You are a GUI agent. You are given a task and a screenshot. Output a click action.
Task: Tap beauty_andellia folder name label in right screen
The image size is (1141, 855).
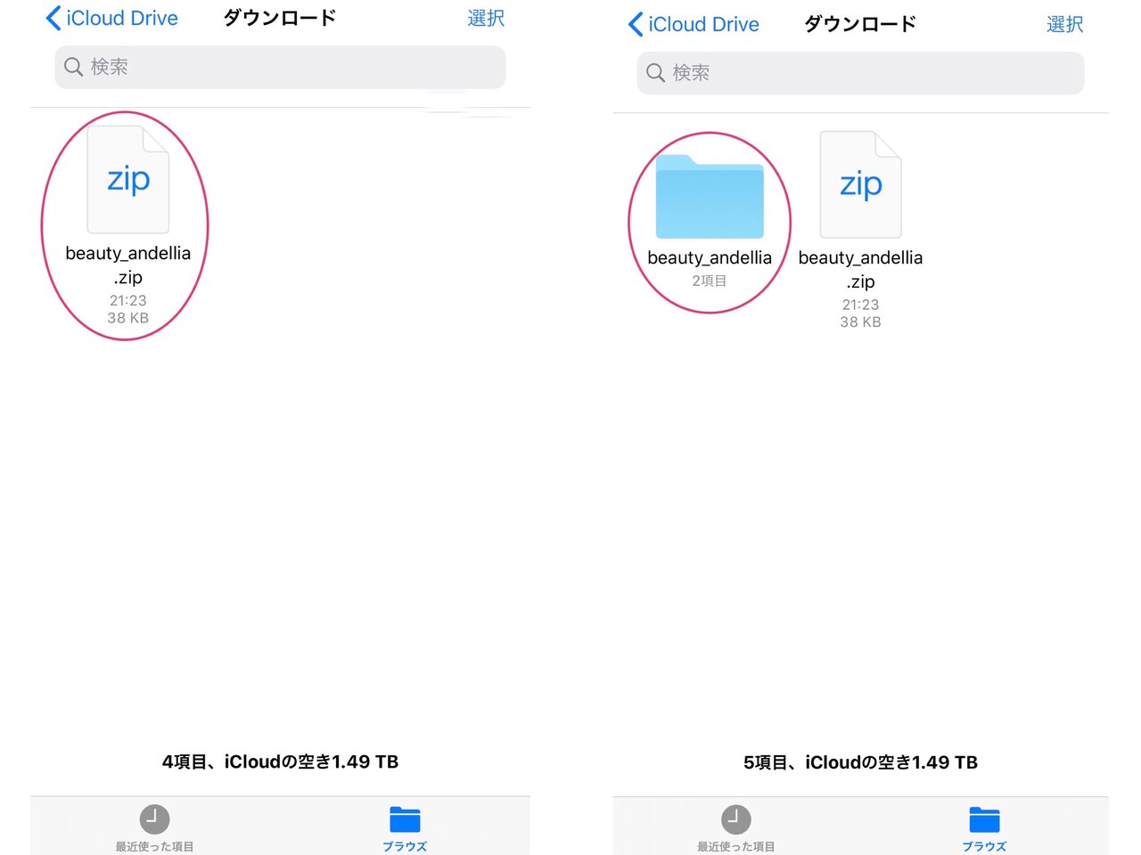[710, 257]
